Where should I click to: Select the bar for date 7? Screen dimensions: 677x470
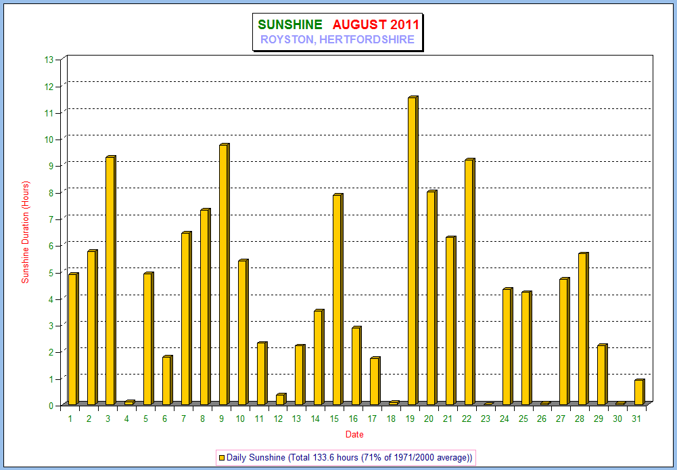pos(186,318)
